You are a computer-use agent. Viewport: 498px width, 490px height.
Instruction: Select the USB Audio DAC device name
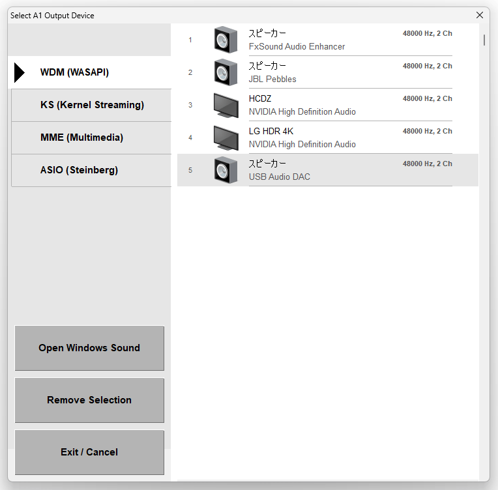[x=279, y=177]
